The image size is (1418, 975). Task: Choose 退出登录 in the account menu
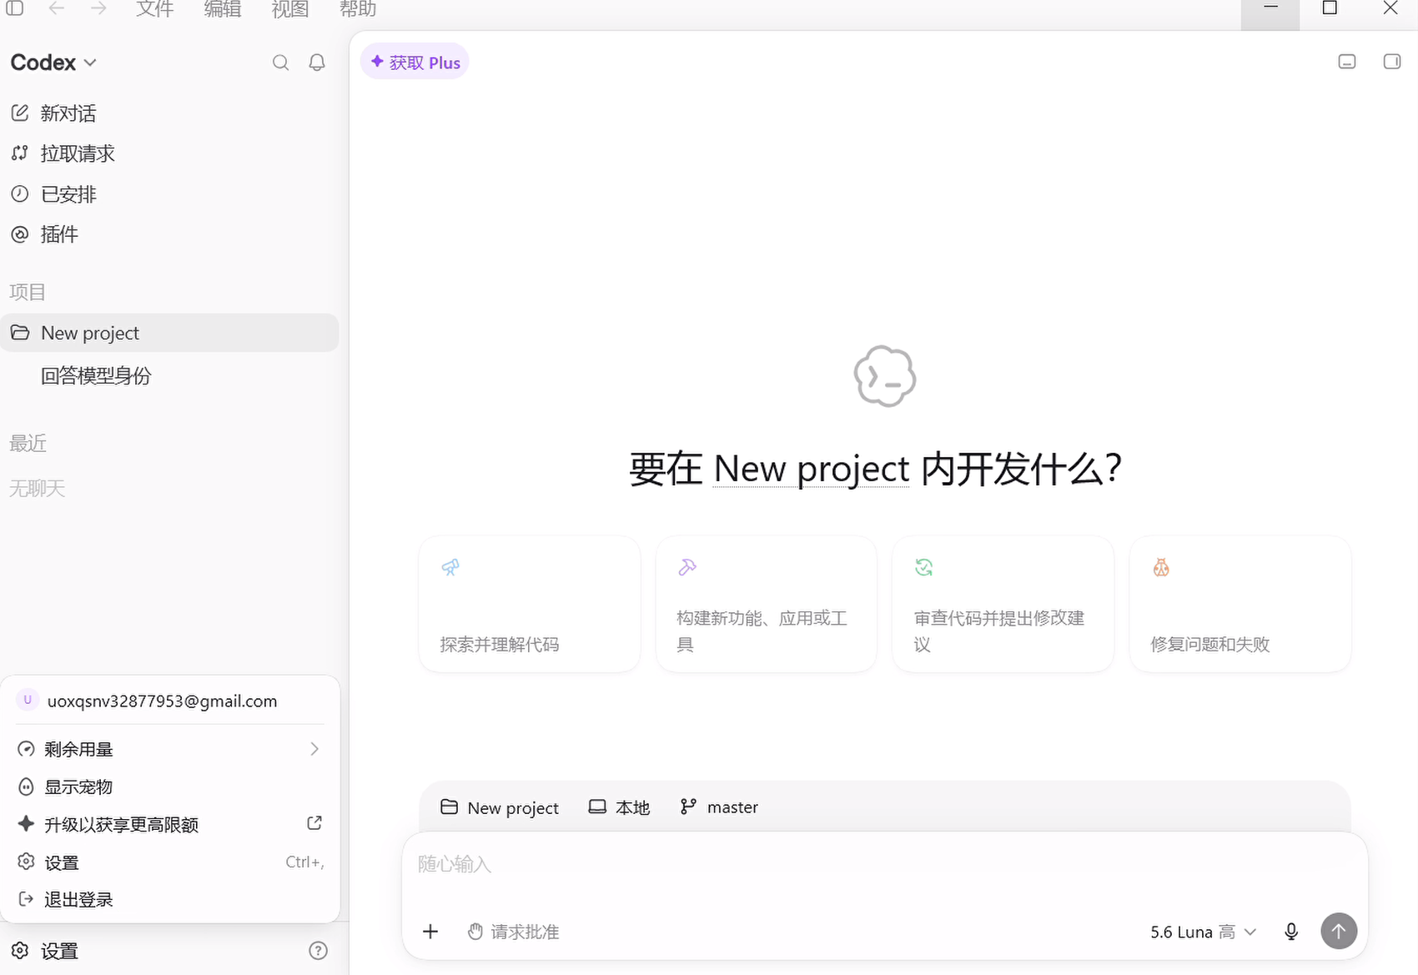(170, 899)
